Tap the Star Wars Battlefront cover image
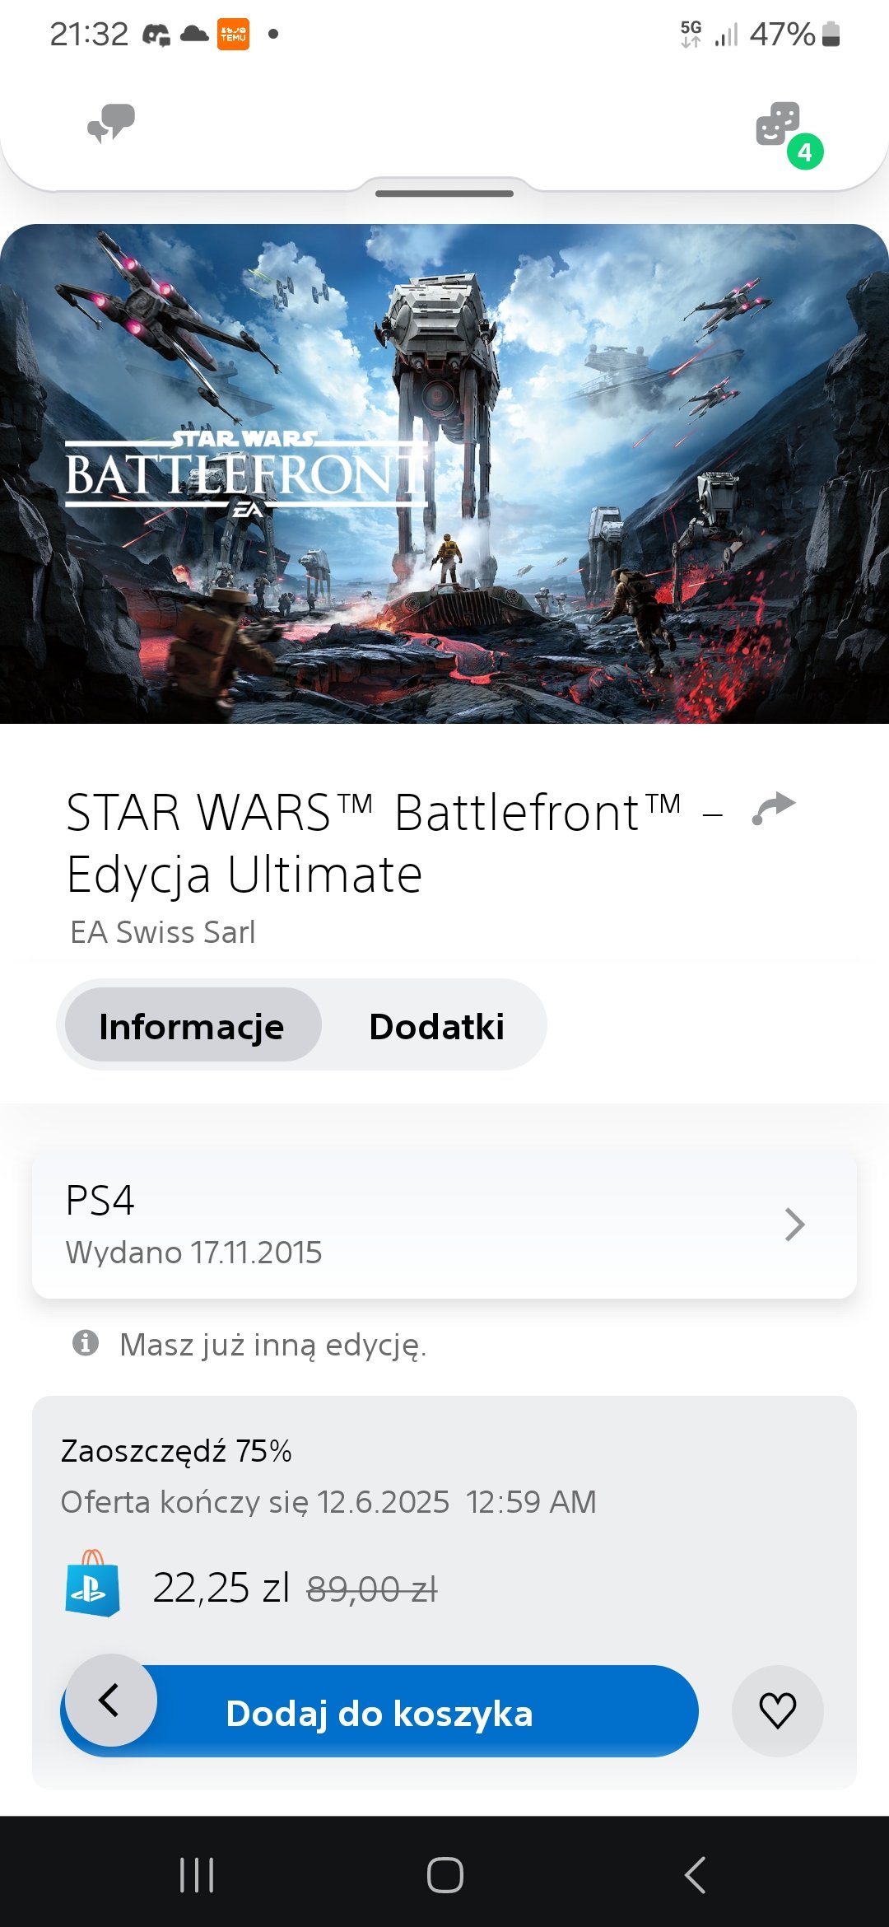889x1927 pixels. click(x=444, y=474)
